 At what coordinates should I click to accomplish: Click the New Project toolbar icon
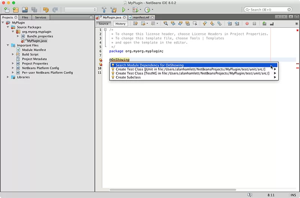[x=15, y=10]
